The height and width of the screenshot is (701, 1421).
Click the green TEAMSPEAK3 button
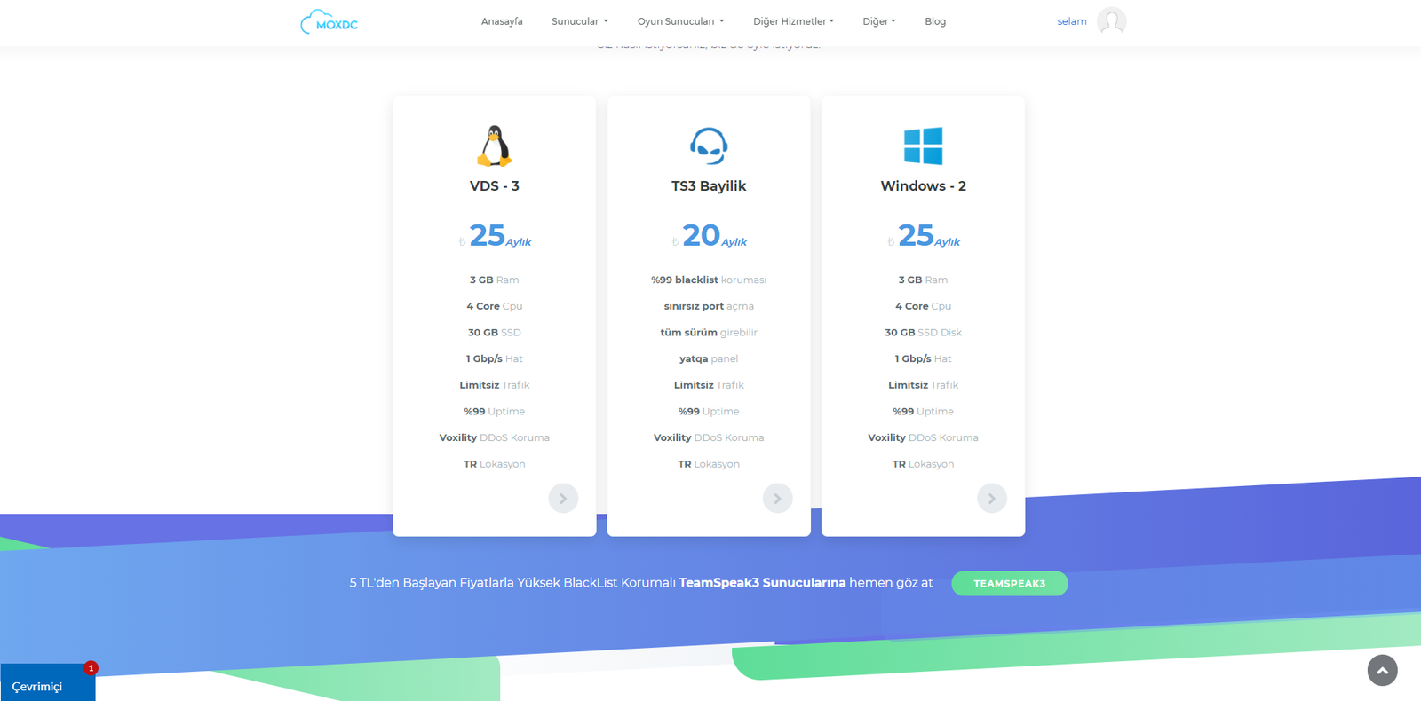click(x=1009, y=583)
